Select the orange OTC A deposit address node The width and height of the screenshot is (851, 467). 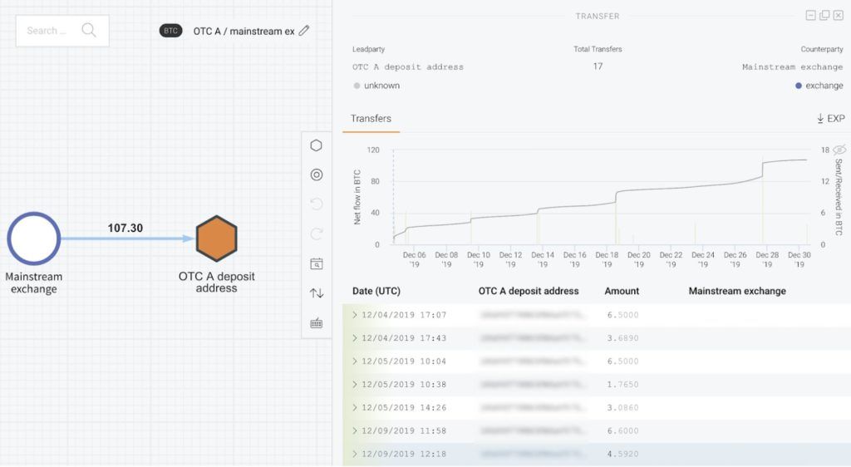[x=217, y=238]
